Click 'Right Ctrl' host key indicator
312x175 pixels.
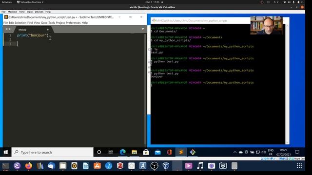point(299,159)
